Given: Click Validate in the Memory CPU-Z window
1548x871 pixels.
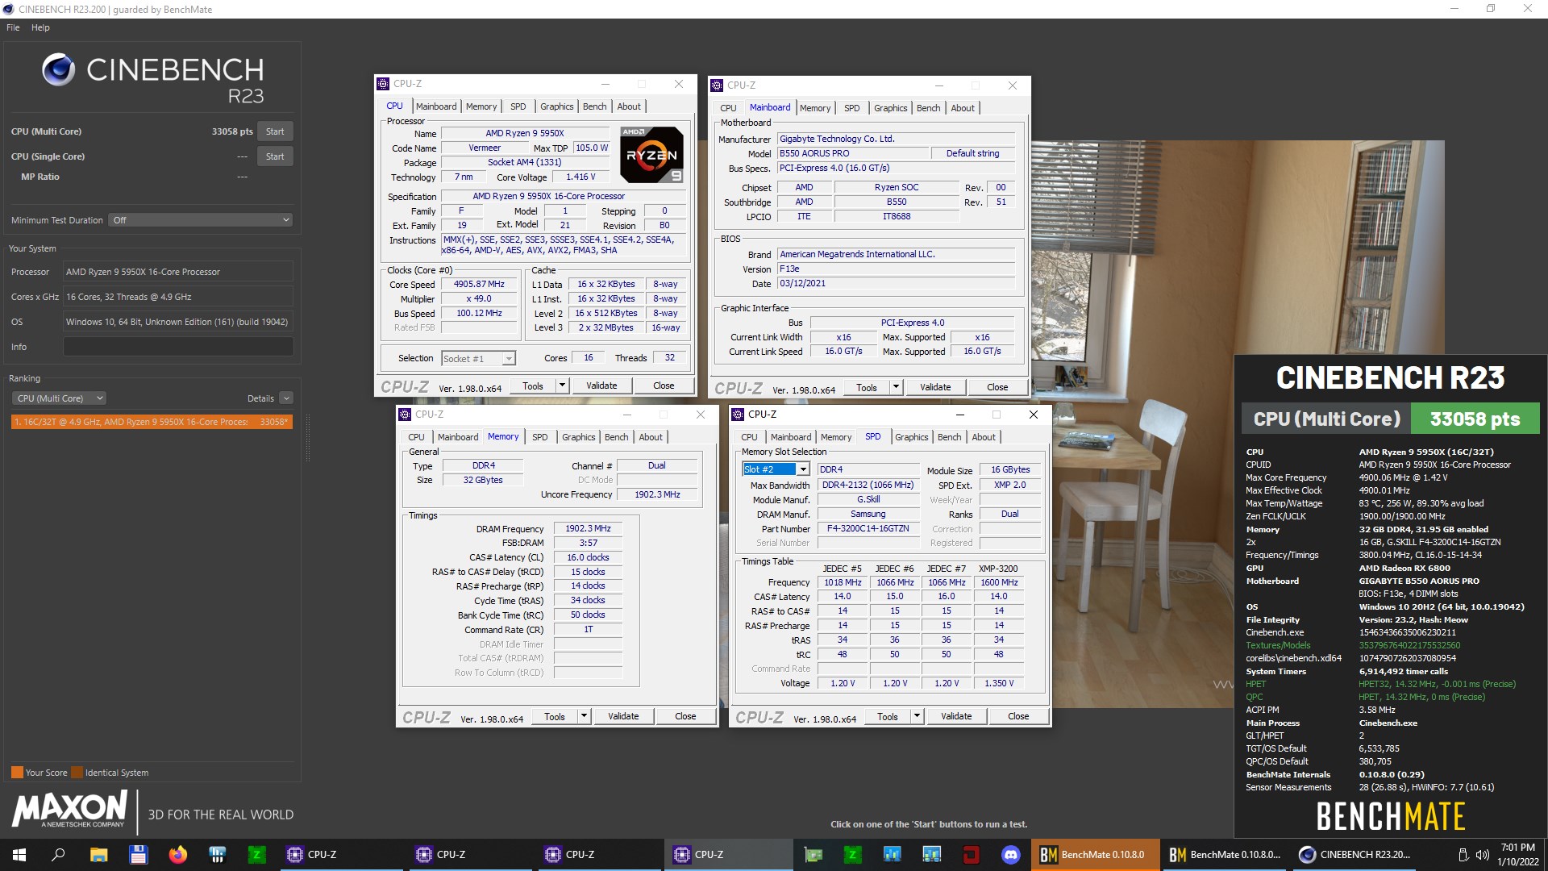Looking at the screenshot, I should pos(624,715).
